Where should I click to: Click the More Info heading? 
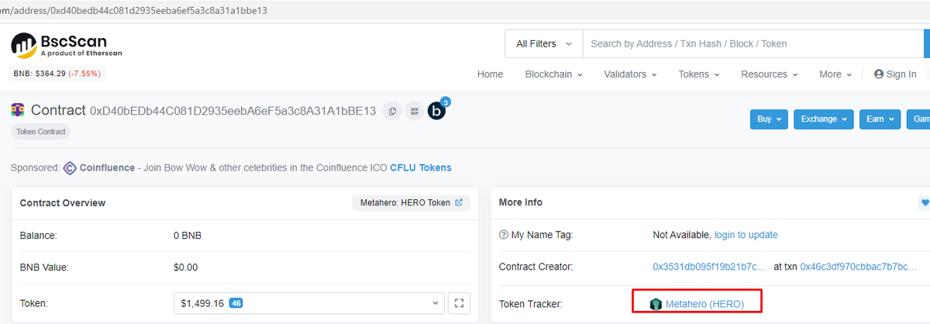(521, 202)
